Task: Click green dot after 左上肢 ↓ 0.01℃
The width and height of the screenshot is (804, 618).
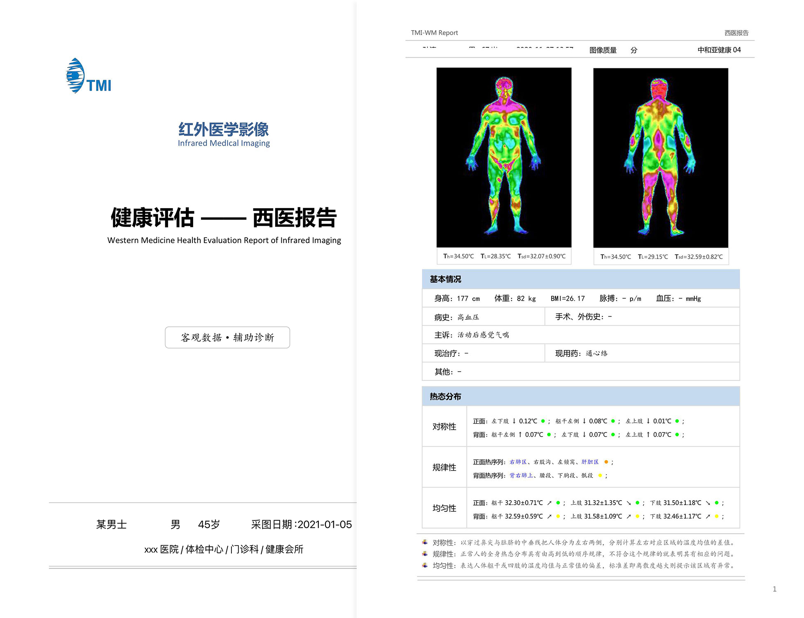Action: [677, 421]
